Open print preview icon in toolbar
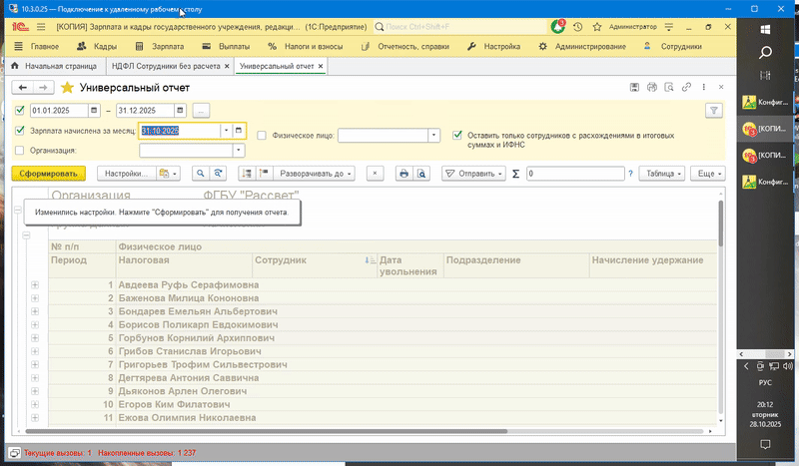Screen dimensions: 799x466 (421, 174)
